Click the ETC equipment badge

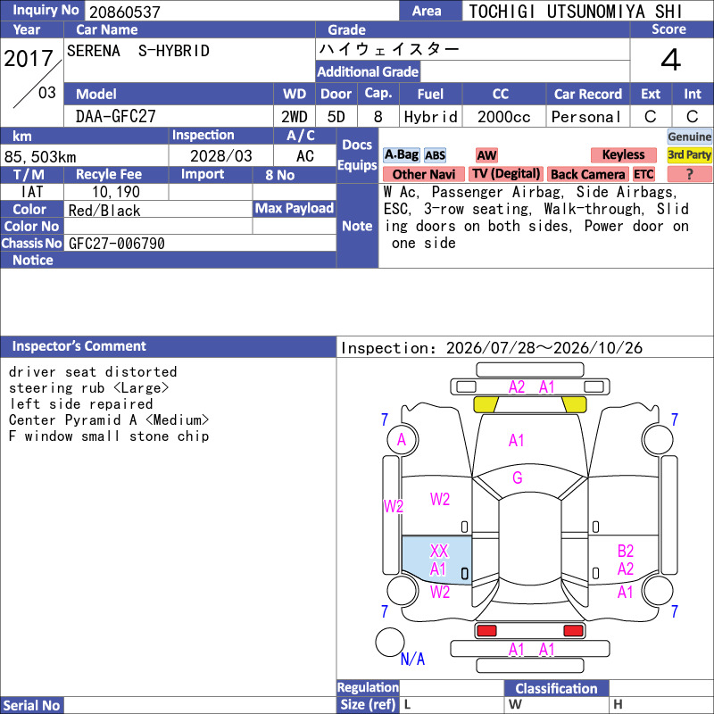click(643, 174)
